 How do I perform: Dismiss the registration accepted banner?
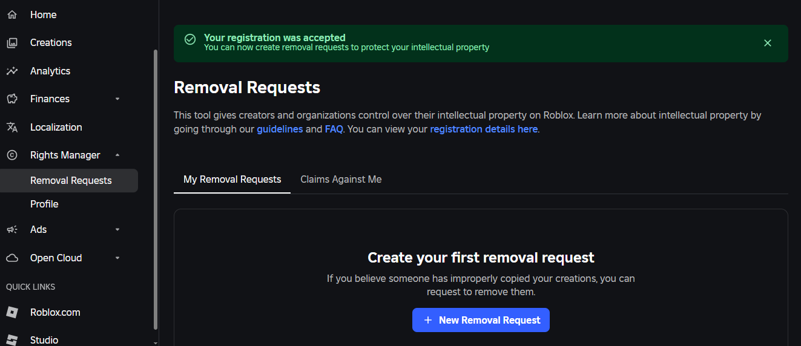pos(768,43)
